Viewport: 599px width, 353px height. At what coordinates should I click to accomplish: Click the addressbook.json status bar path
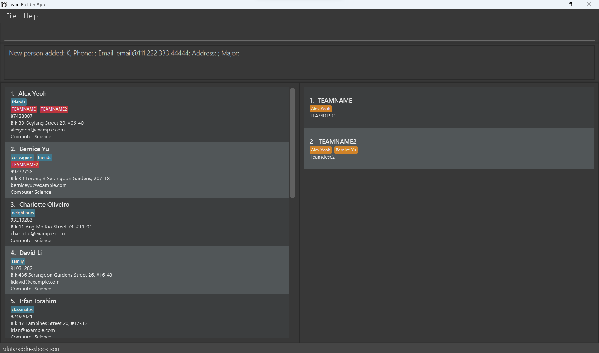(31, 349)
